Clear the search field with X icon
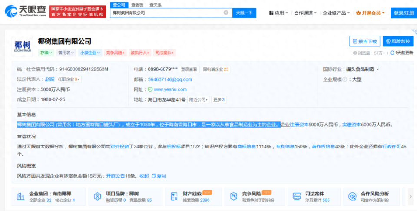Viewport: 417px width, 211px height. (226, 13)
